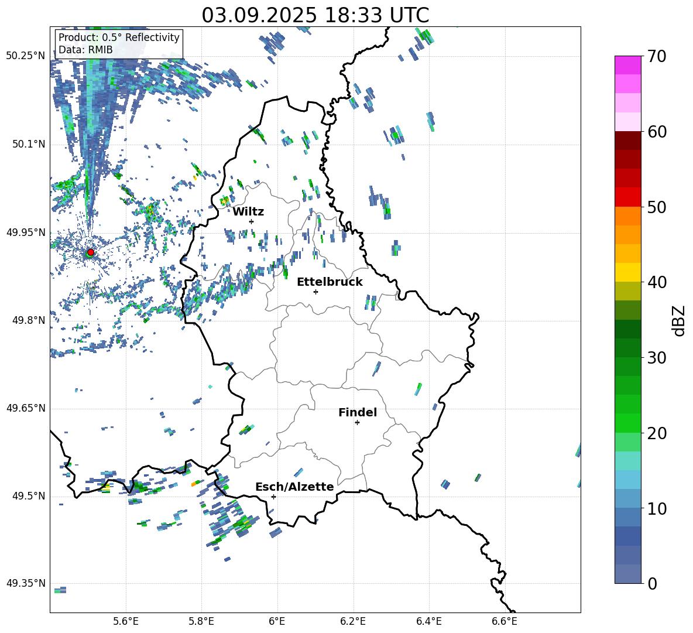693x633 pixels.
Task: Click the 50.25°N latitude label
Action: pos(26,56)
